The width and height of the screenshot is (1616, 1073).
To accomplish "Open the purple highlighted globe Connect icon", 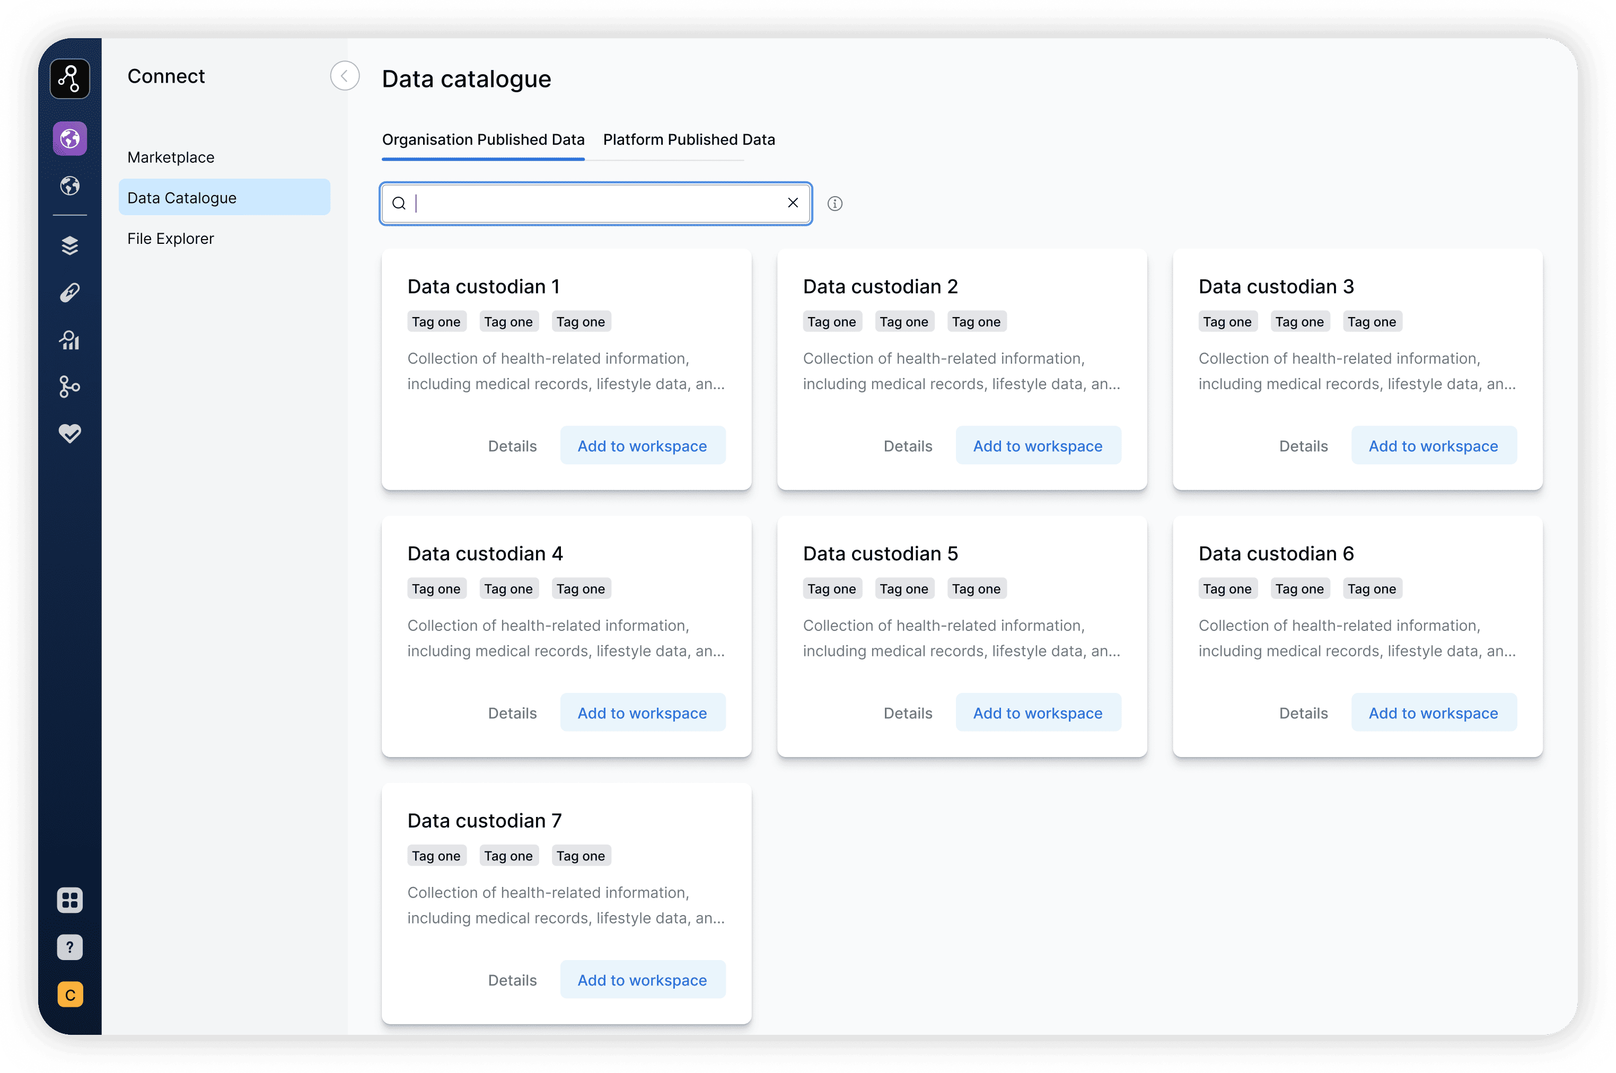I will [x=70, y=139].
